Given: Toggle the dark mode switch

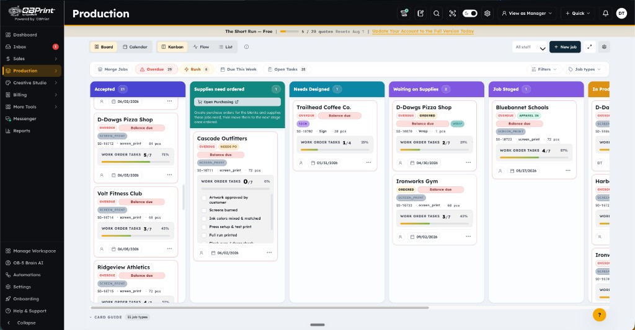Looking at the screenshot, I should [470, 14].
